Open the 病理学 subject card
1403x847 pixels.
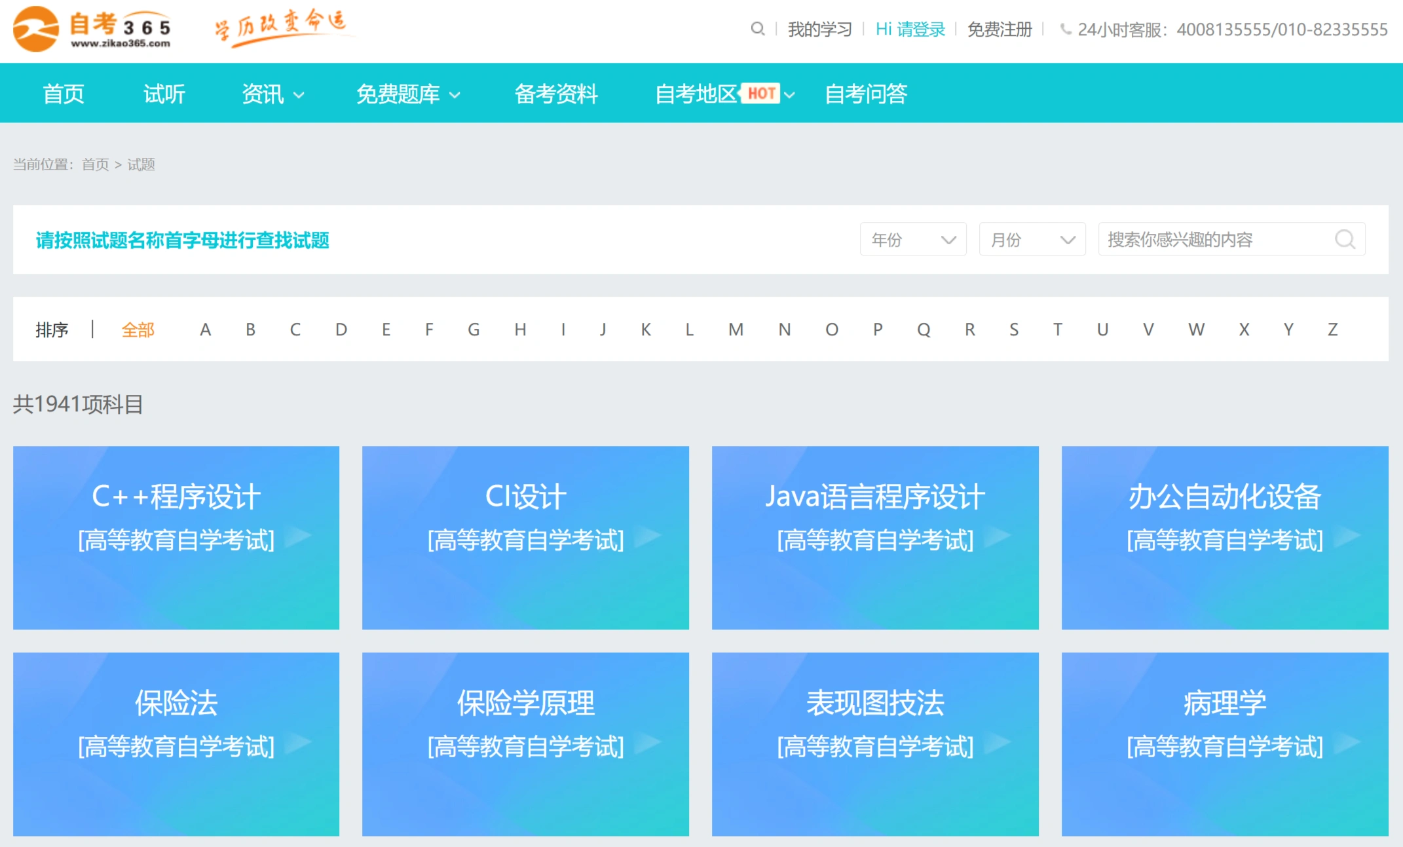(x=1225, y=744)
